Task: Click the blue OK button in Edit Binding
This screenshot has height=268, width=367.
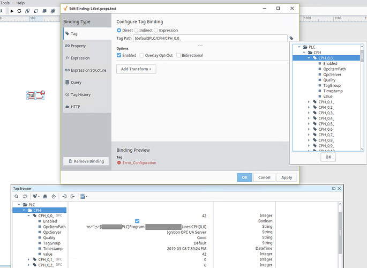Action: pyautogui.click(x=245, y=177)
